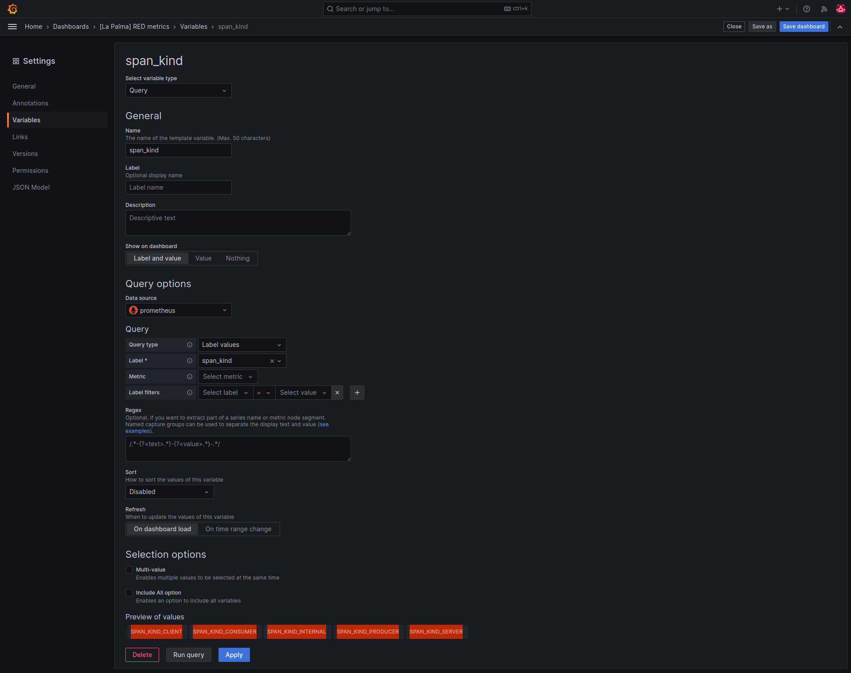Click the user avatar icon
Image resolution: width=851 pixels, height=673 pixels.
(840, 9)
